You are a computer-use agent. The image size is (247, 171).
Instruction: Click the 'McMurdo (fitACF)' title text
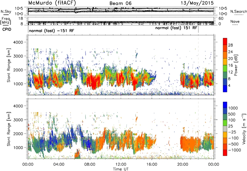tap(52, 3)
